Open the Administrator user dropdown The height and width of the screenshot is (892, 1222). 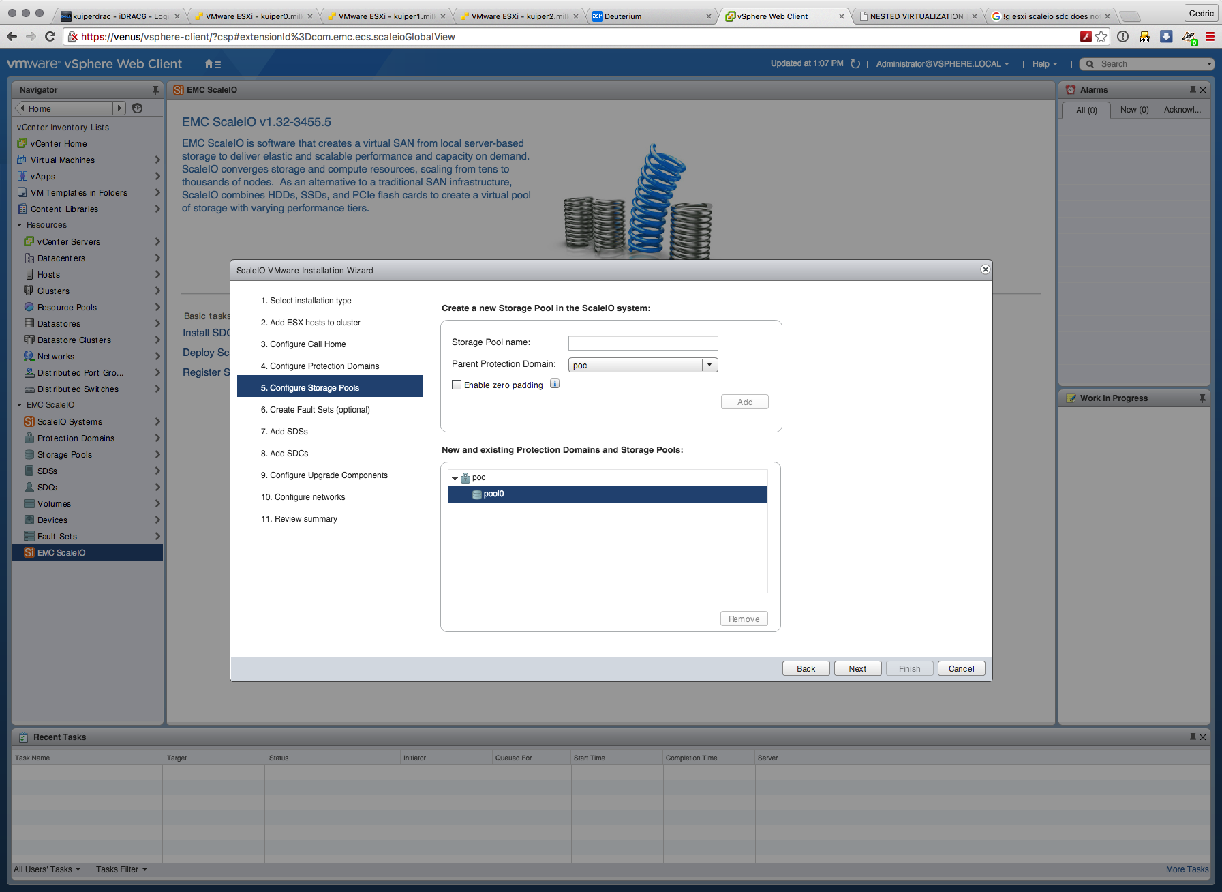[x=943, y=64]
